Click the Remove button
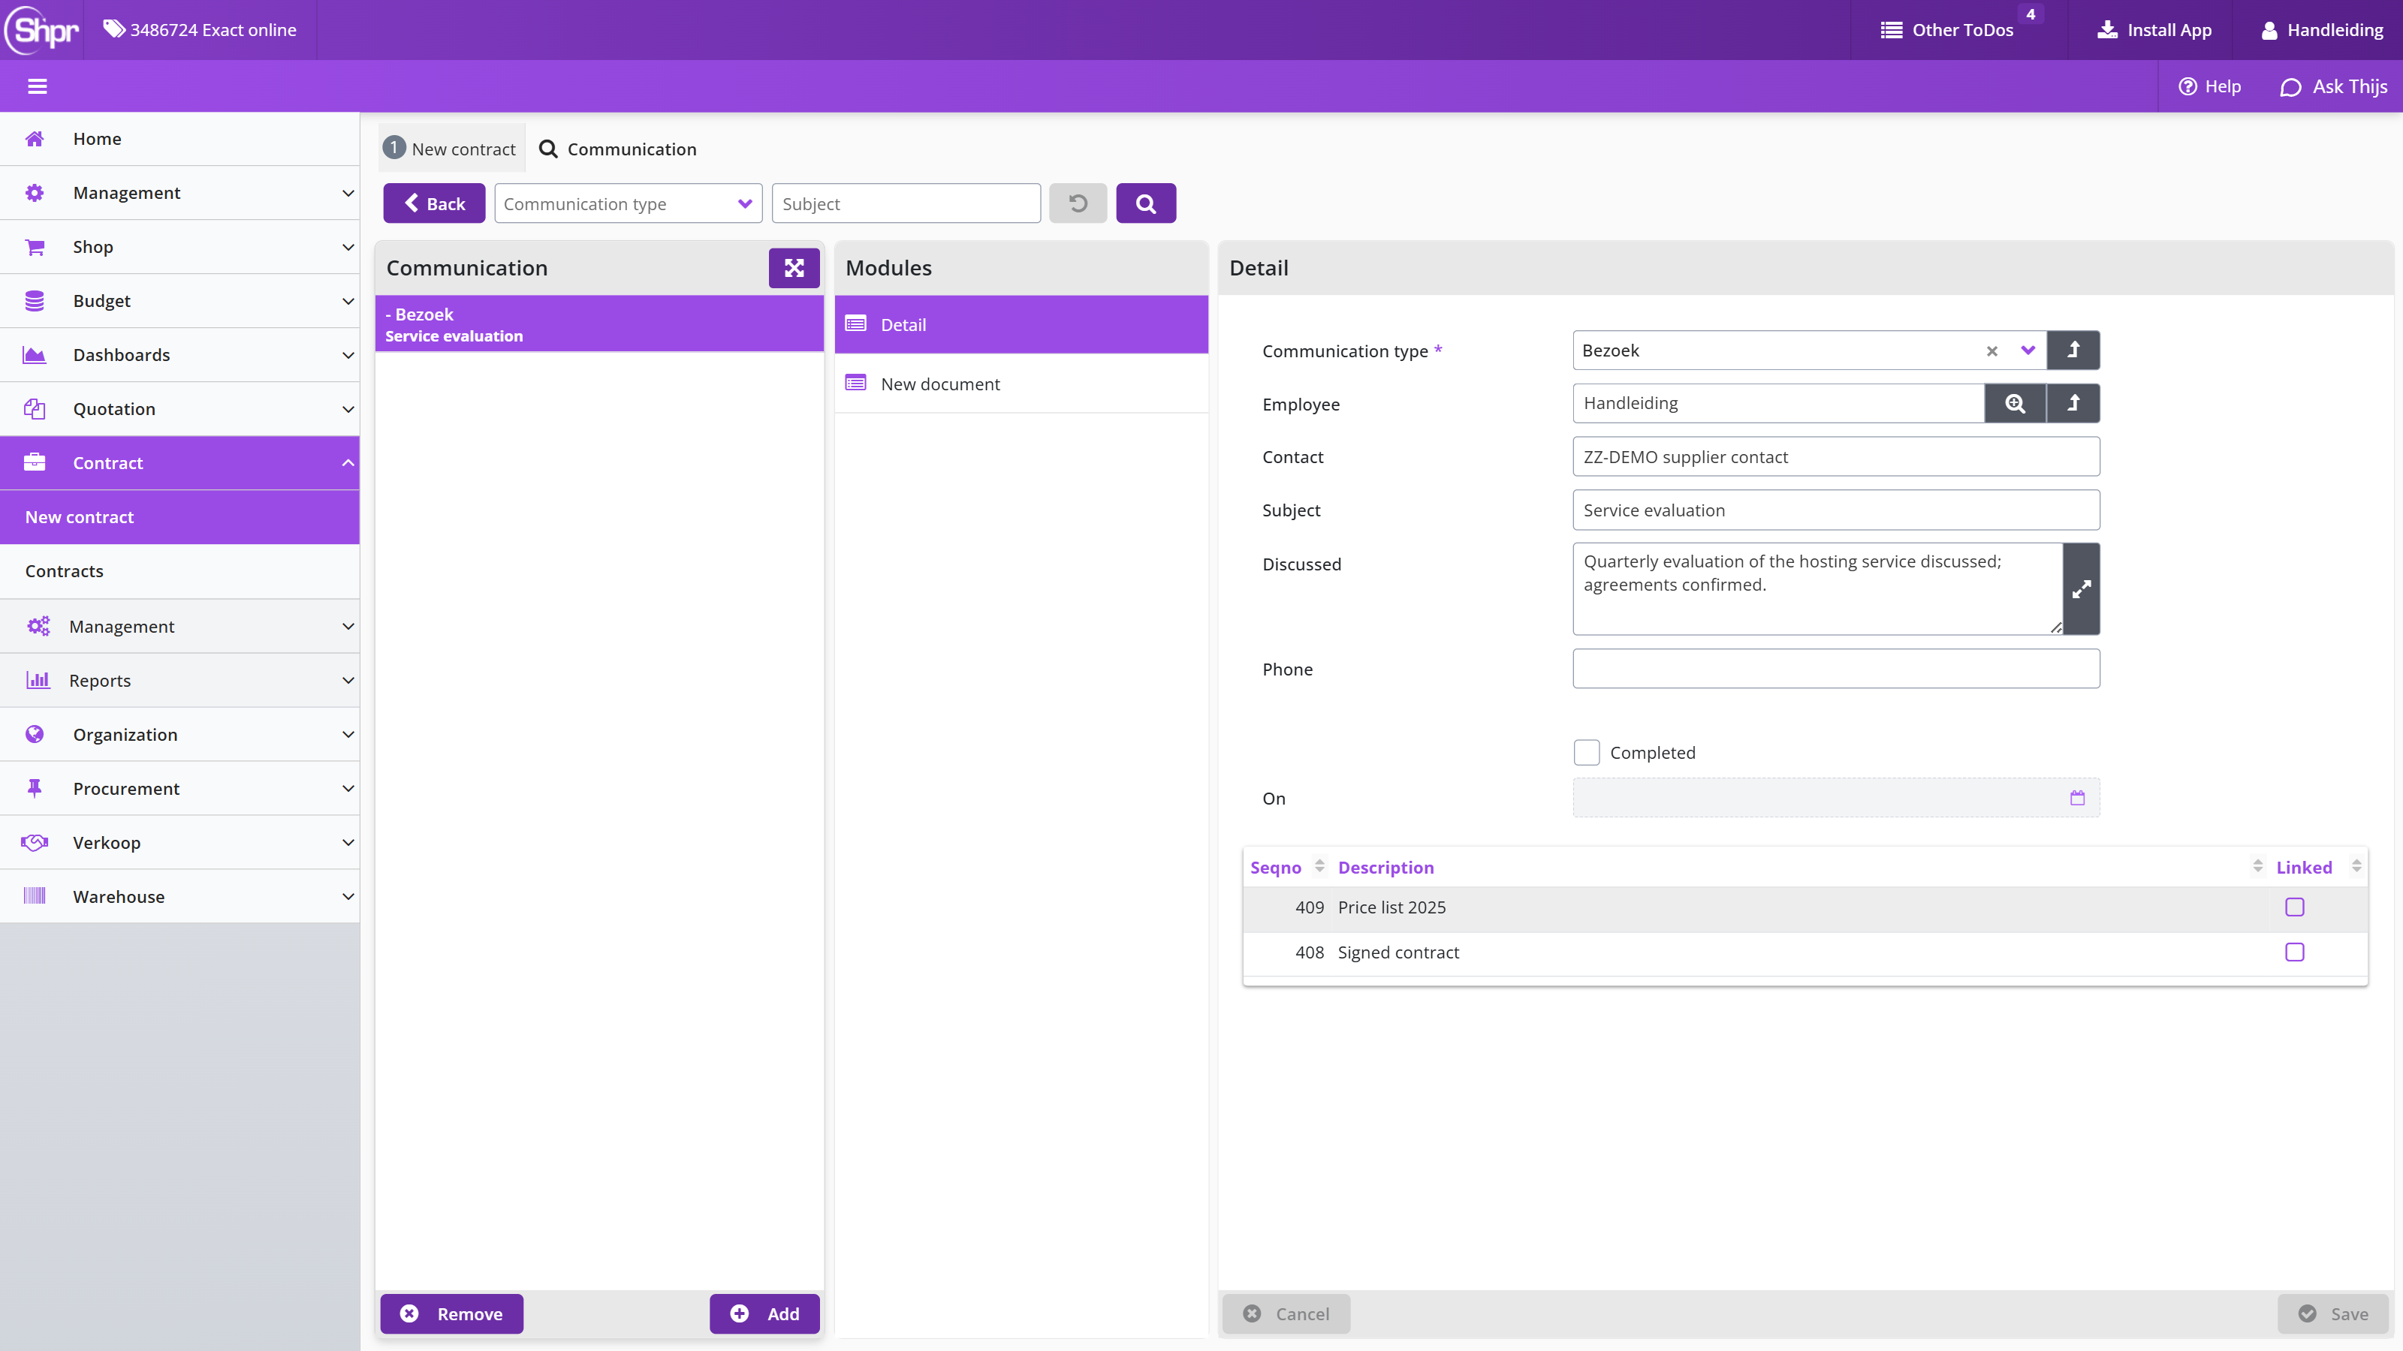This screenshot has height=1351, width=2403. (x=451, y=1313)
